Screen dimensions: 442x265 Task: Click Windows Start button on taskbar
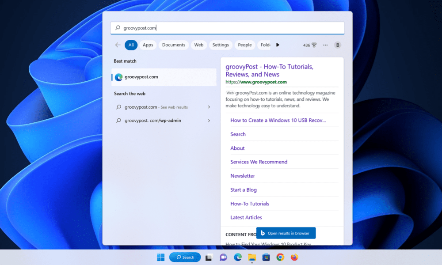coord(161,257)
